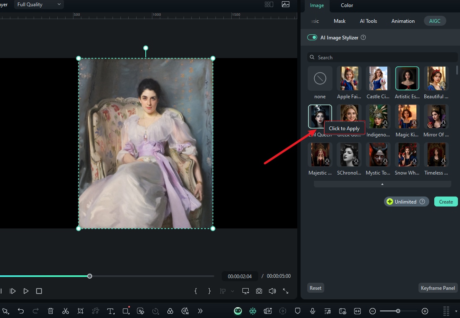Stop the playback
Screen dimensions: 460x318
(39, 291)
